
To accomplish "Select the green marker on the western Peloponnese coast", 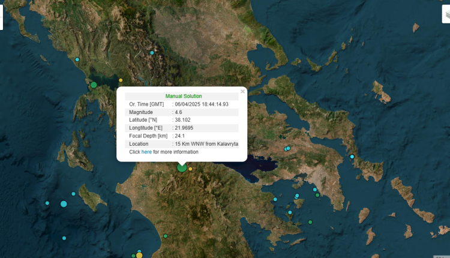I will (x=166, y=236).
